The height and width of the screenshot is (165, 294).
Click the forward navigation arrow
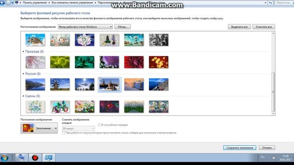[x=8, y=3]
